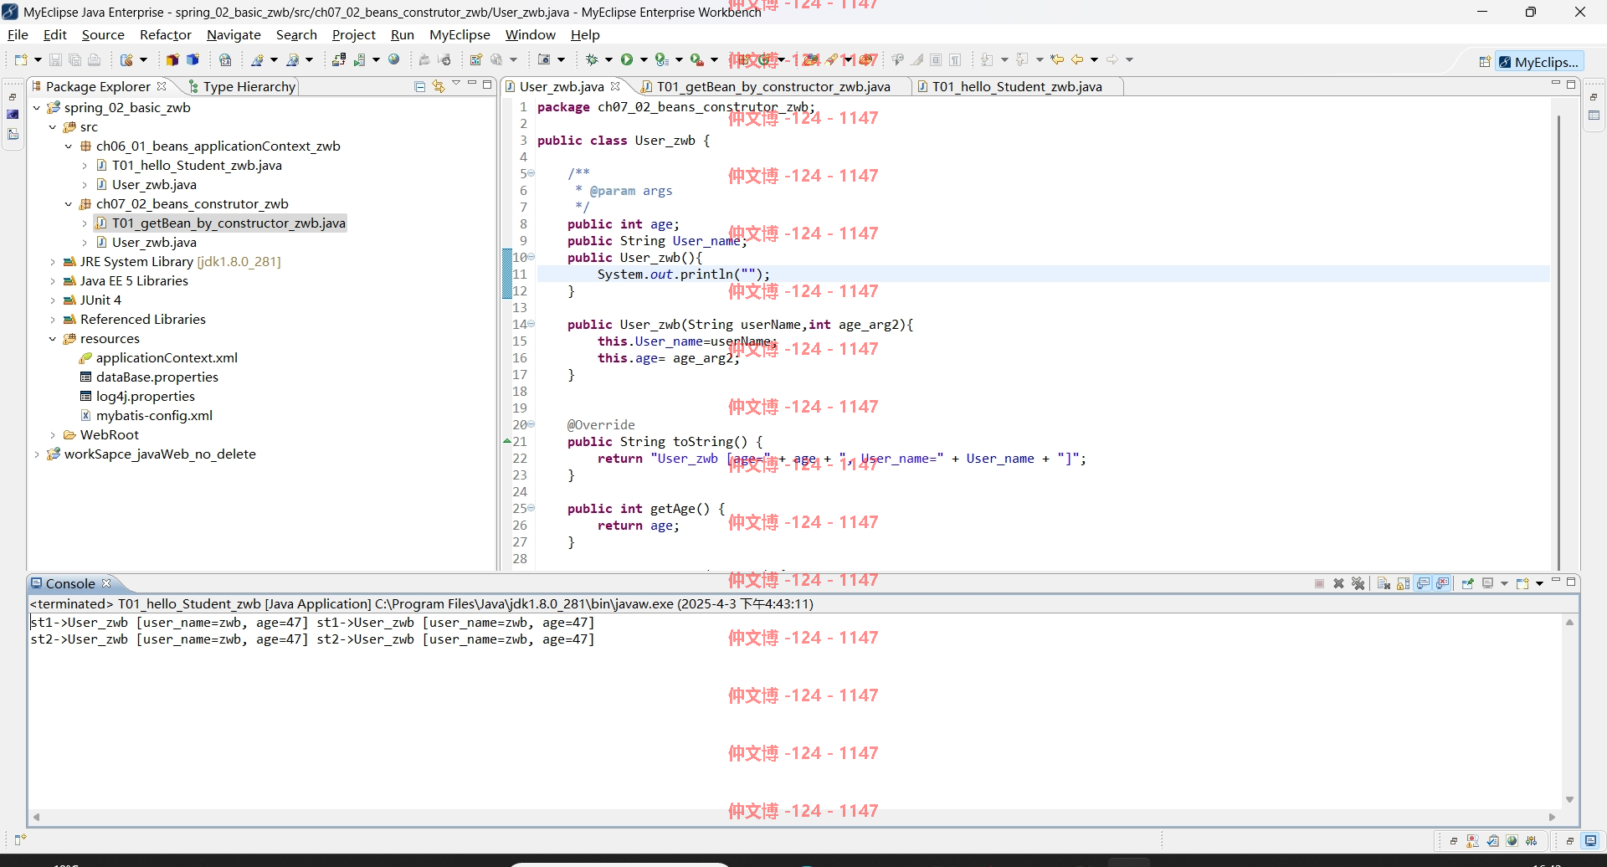The width and height of the screenshot is (1607, 867).
Task: Click Console scroll down arrow
Action: 1569,799
